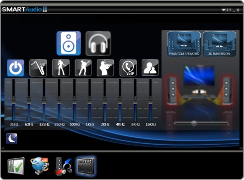
Task: Open the speaker headphone switching tab
Action: pos(64,166)
